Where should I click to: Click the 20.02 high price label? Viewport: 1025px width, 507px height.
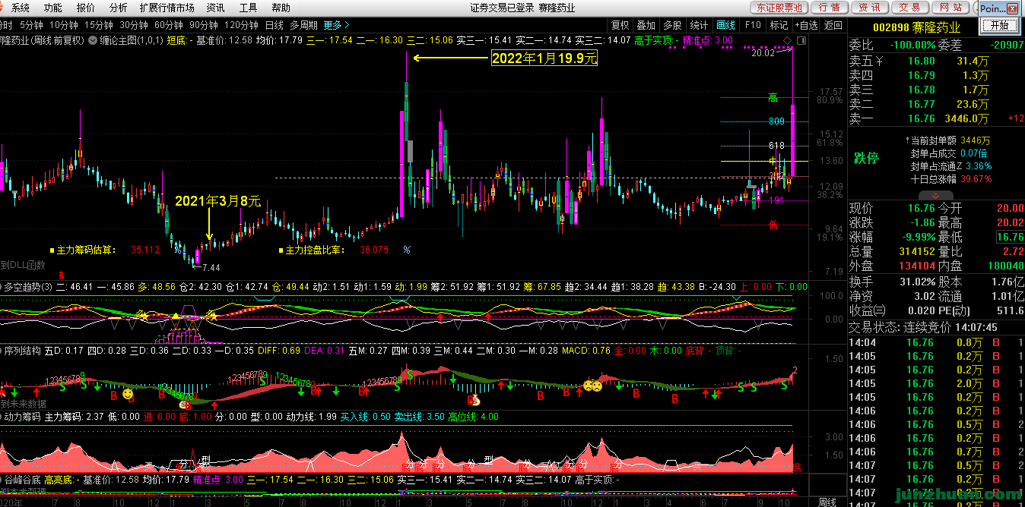[763, 53]
